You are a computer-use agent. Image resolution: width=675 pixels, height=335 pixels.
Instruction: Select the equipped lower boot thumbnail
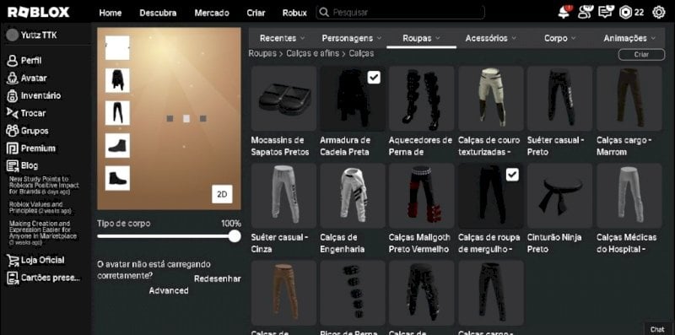pos(117,178)
